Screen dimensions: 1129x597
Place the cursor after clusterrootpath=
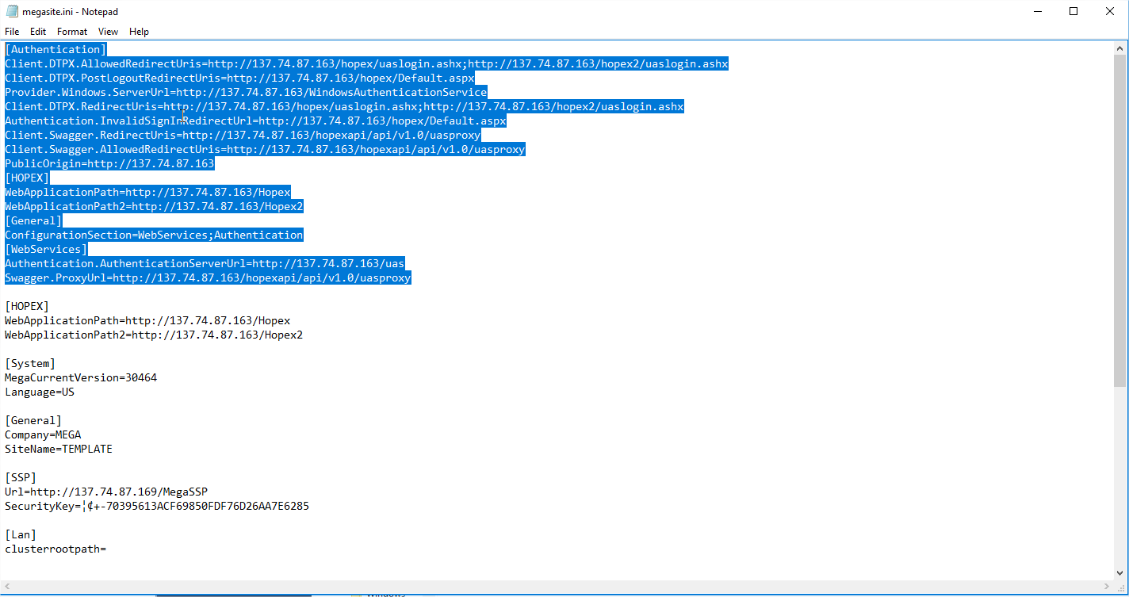pos(107,549)
